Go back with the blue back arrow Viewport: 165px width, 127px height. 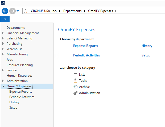click(5, 11)
